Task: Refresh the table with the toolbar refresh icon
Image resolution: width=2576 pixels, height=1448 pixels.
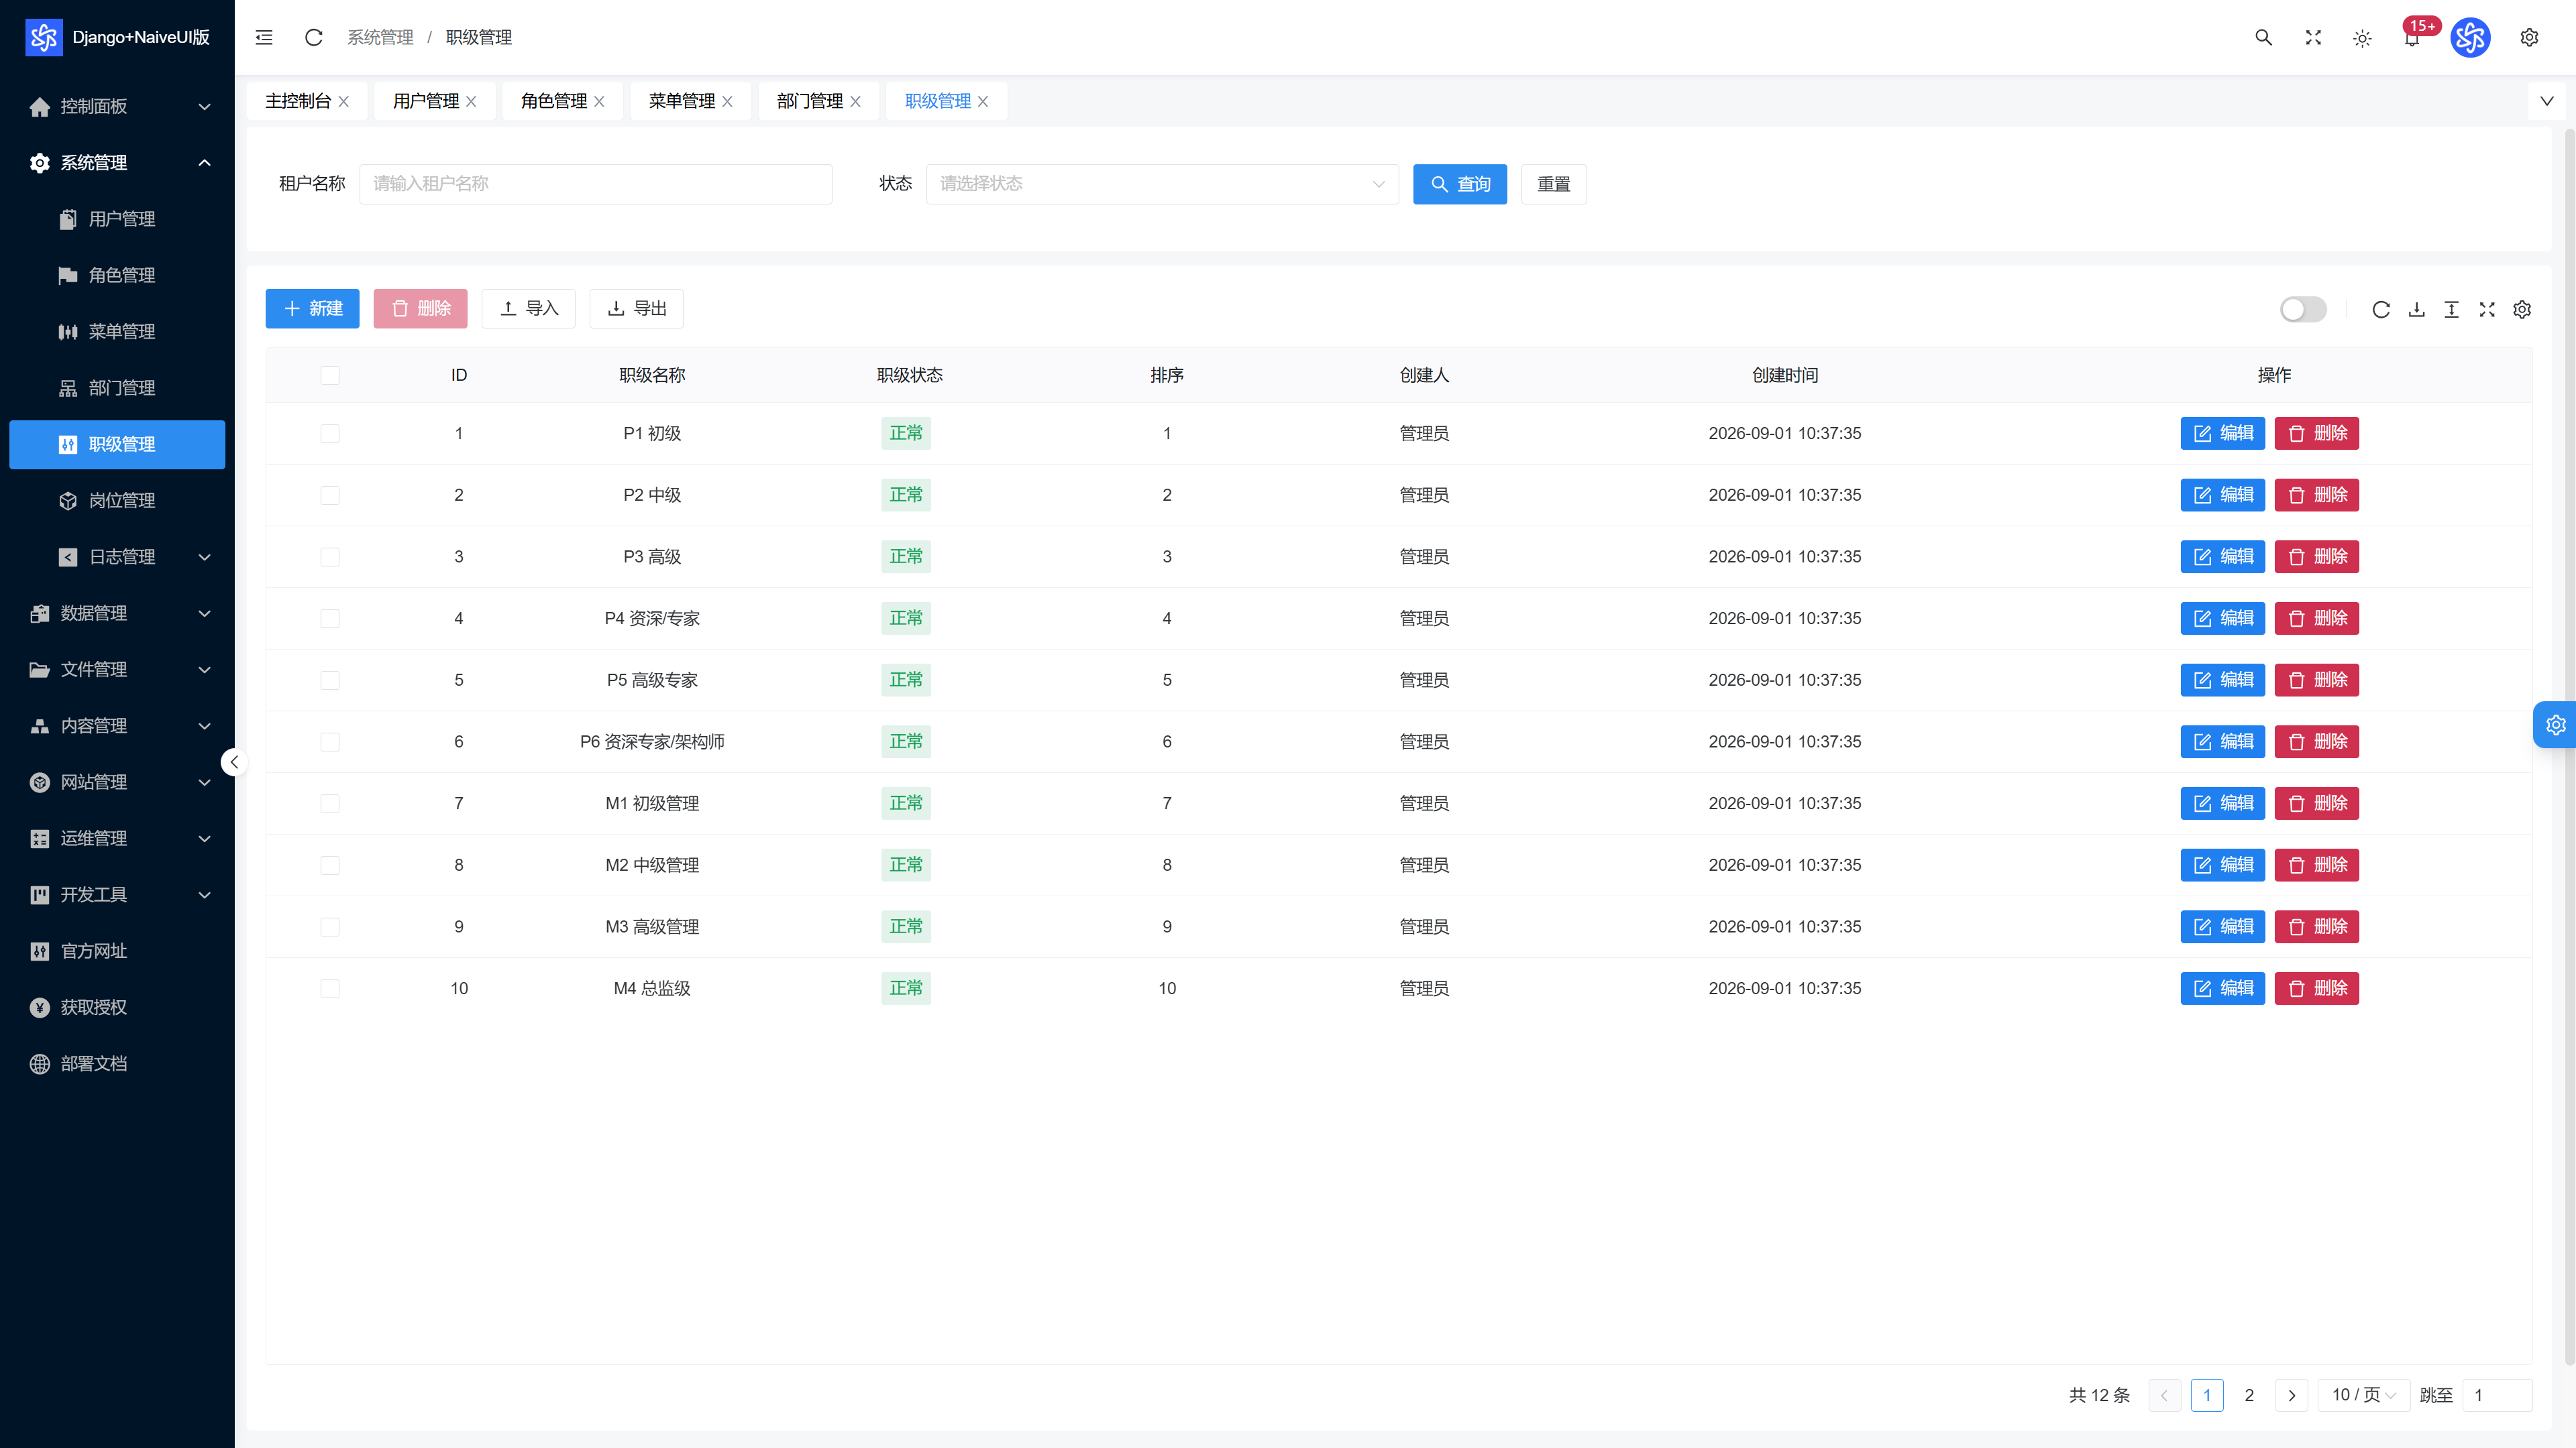Action: pos(2381,310)
